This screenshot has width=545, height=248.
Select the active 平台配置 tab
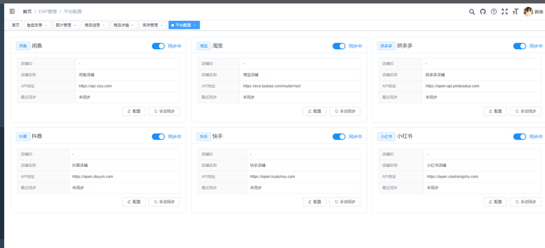(183, 25)
